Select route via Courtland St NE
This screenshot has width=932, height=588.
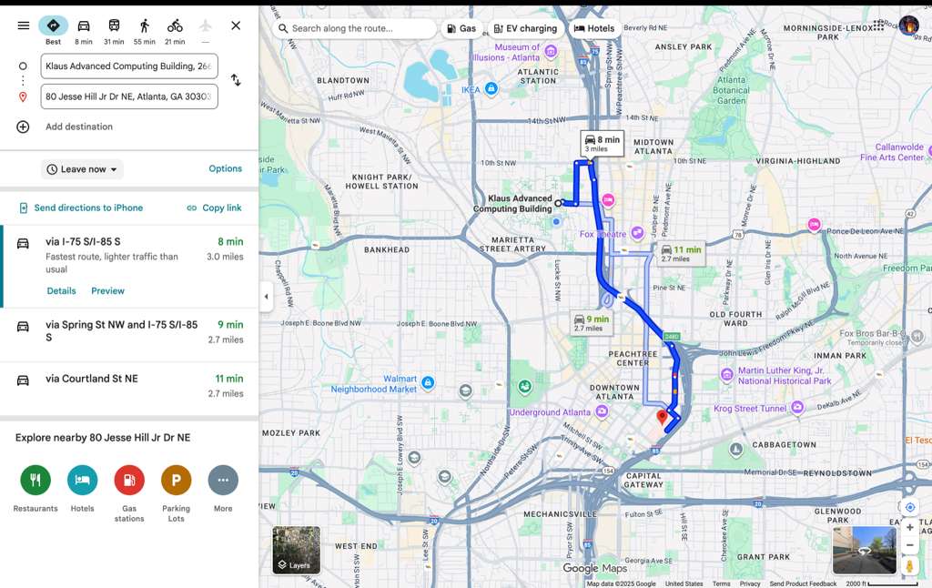click(x=129, y=389)
